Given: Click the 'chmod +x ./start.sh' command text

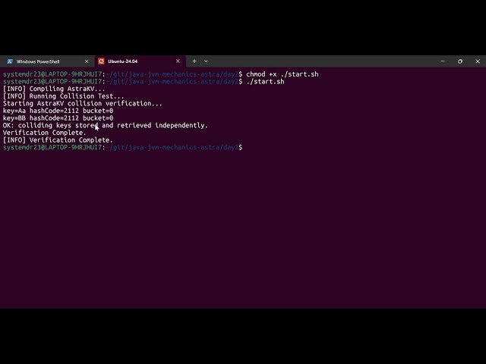Looking at the screenshot, I should click(282, 74).
